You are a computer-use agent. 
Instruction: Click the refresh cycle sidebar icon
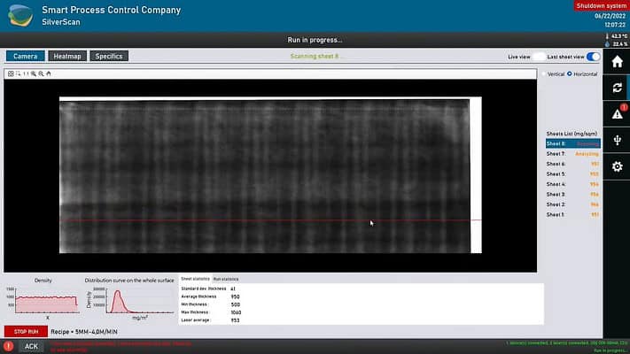(617, 88)
